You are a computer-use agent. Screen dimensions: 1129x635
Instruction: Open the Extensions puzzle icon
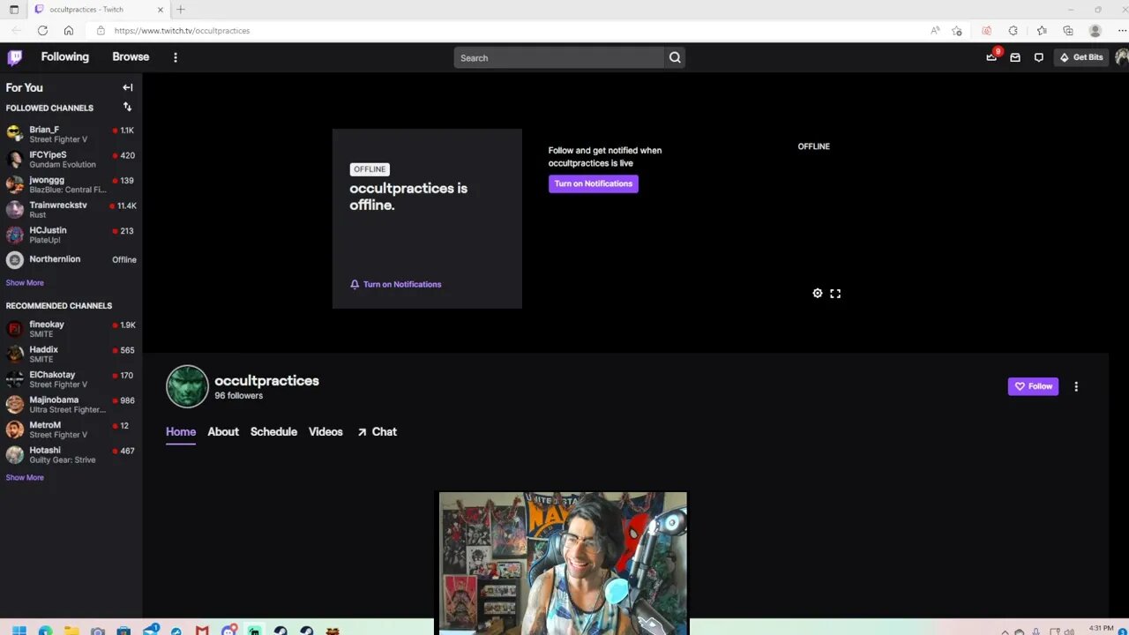tap(1013, 30)
